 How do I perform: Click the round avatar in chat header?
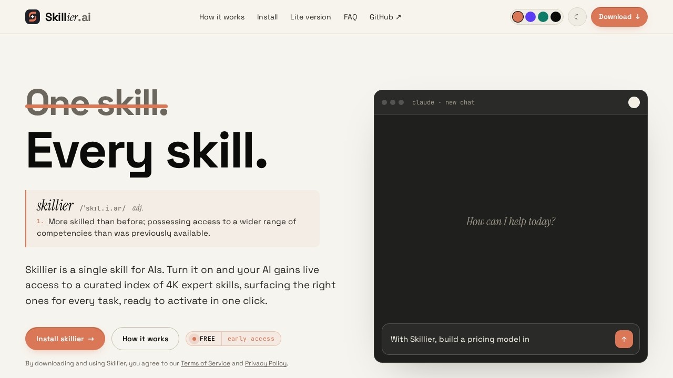[634, 102]
